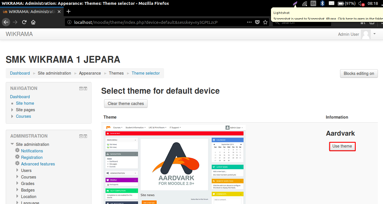
Task: Click the Advanced features gear icon
Action: [17, 163]
